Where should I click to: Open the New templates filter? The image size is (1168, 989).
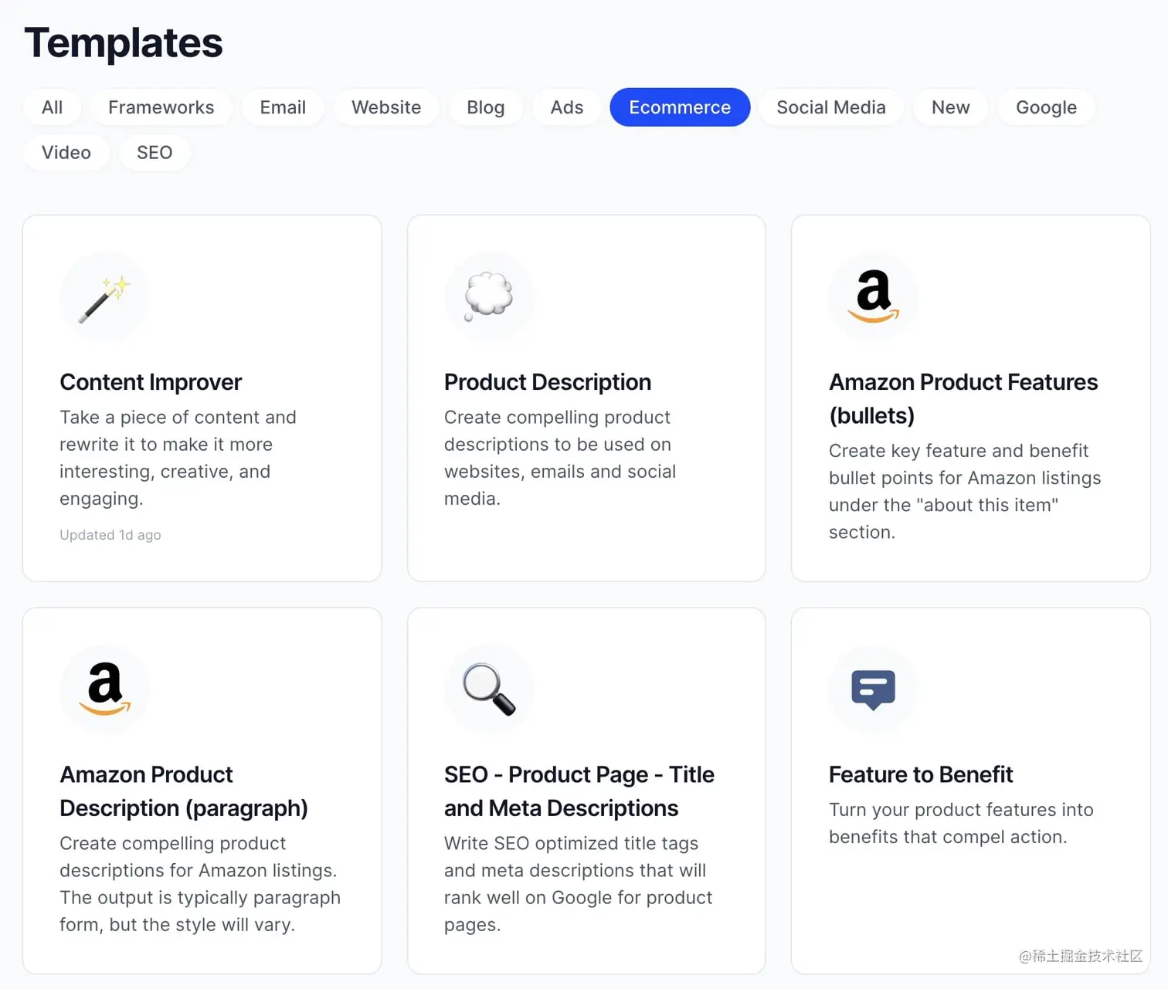click(x=949, y=107)
